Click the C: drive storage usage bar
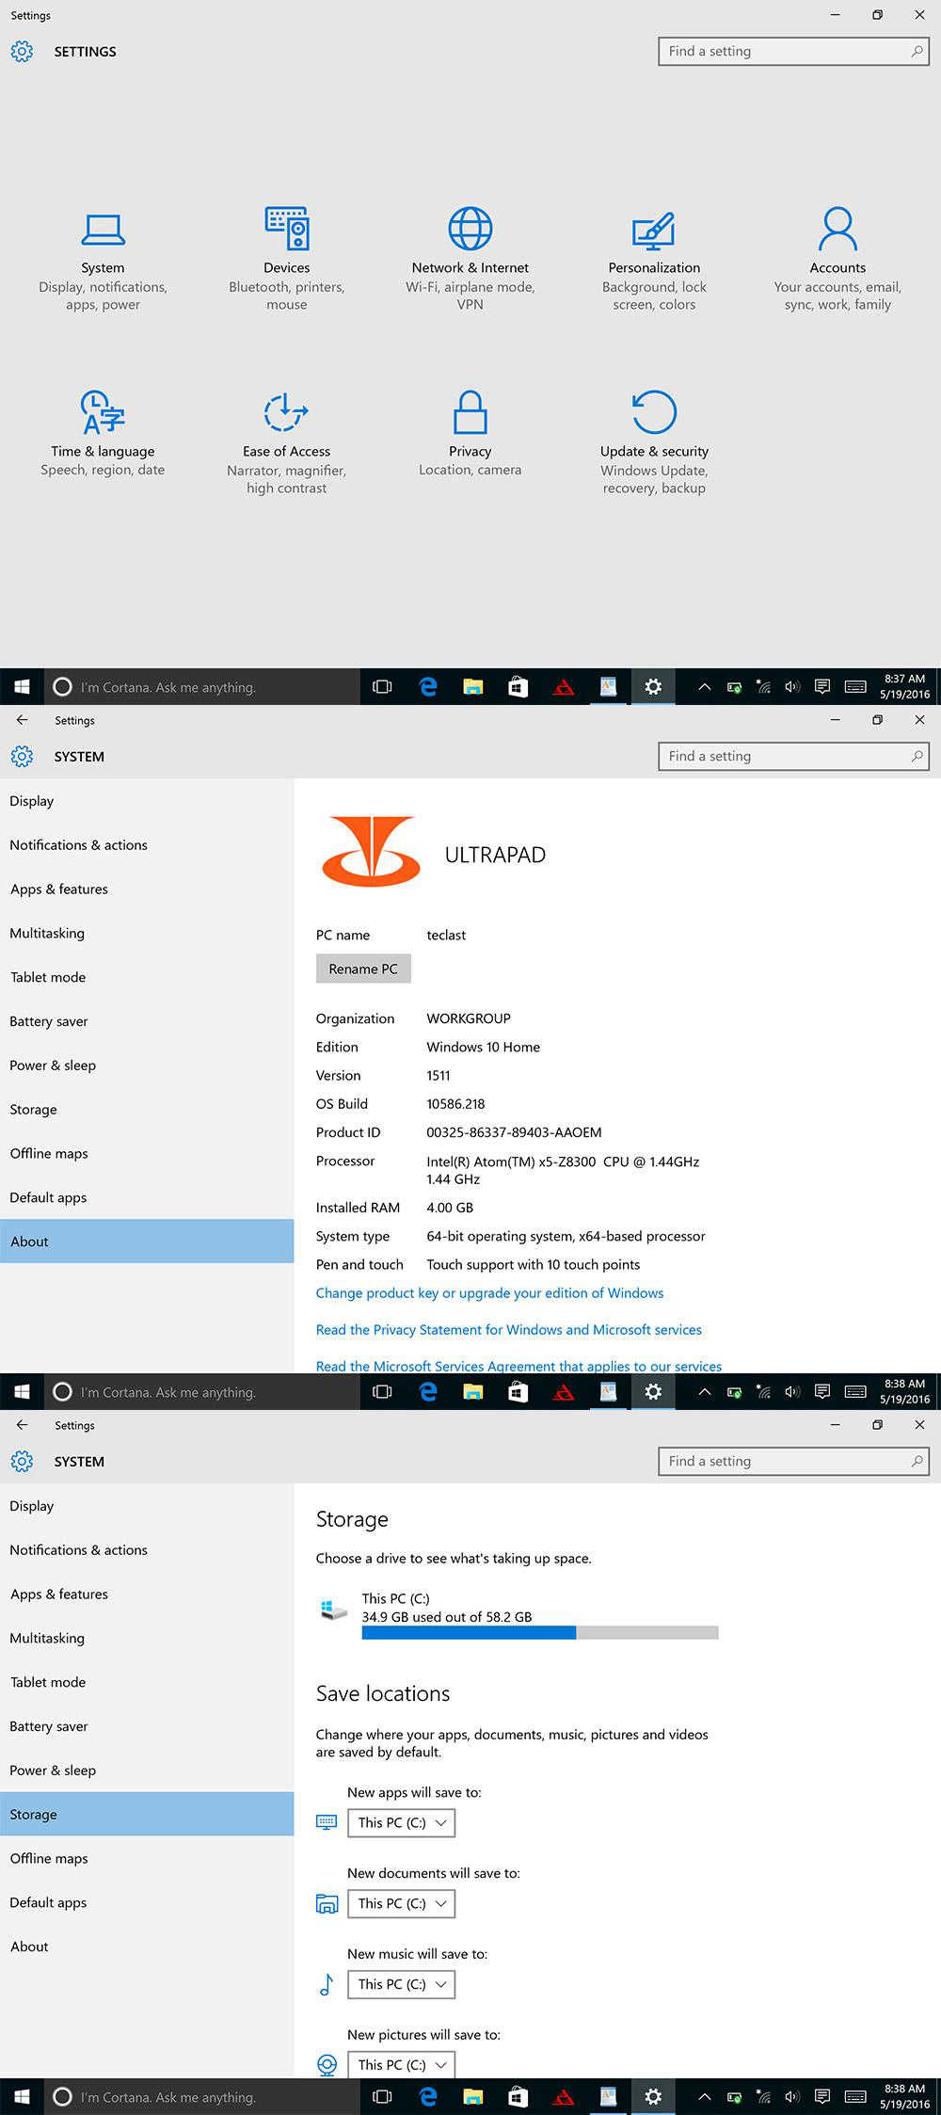 pyautogui.click(x=540, y=1633)
